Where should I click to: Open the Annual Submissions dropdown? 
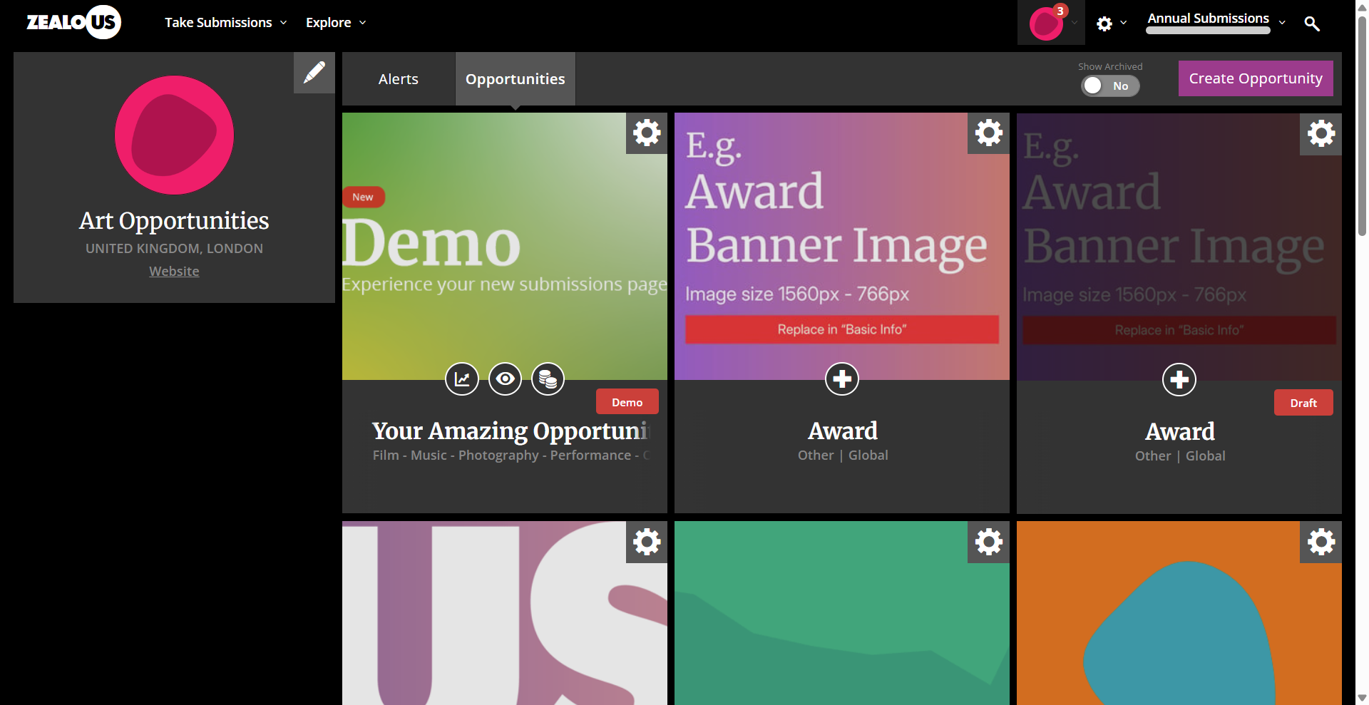[x=1216, y=21]
